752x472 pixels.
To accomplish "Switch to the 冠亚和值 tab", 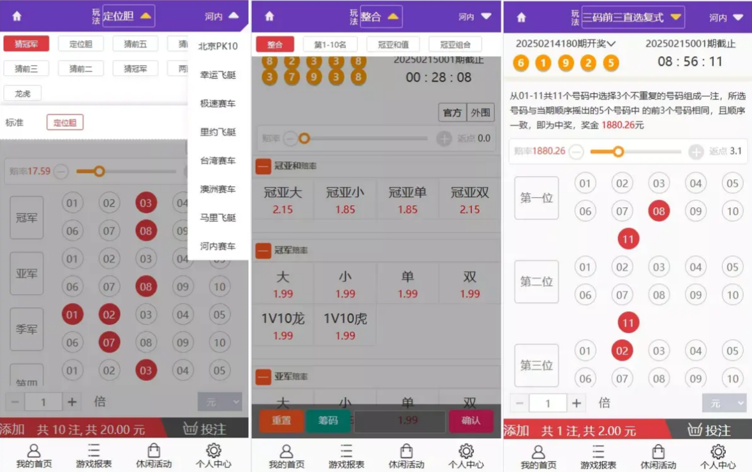I will point(393,45).
